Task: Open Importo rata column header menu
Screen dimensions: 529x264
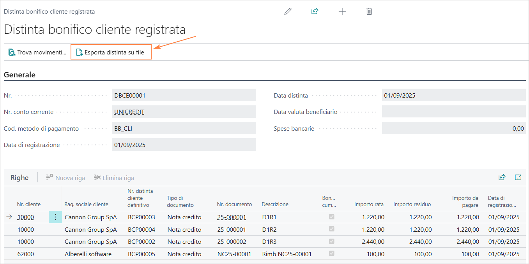Action: click(368, 204)
